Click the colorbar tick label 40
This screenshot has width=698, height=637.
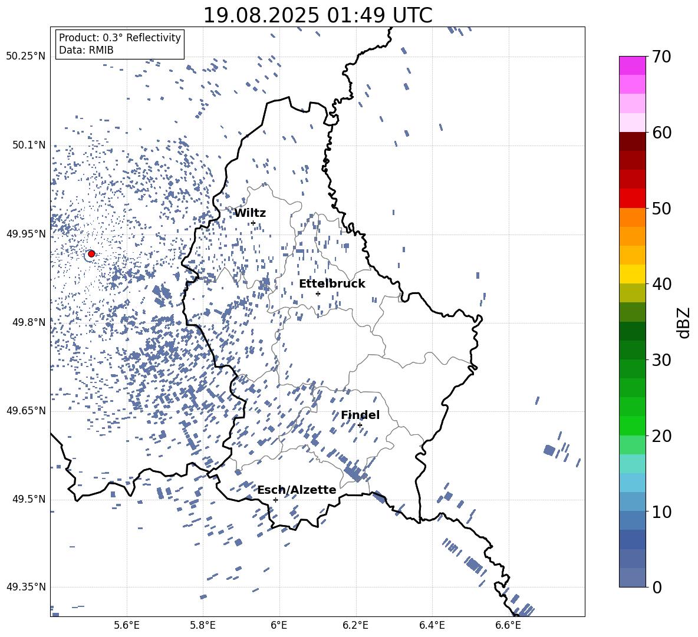[x=661, y=284]
